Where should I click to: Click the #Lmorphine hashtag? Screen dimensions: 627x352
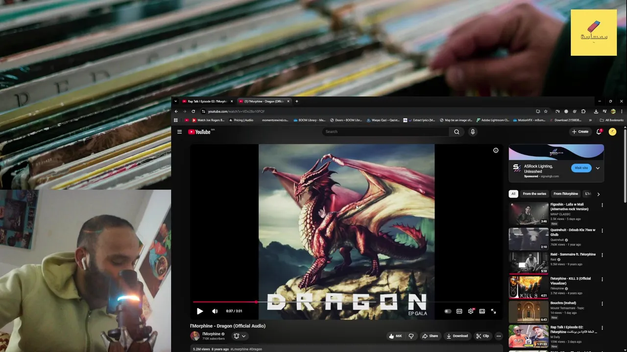[x=240, y=349]
